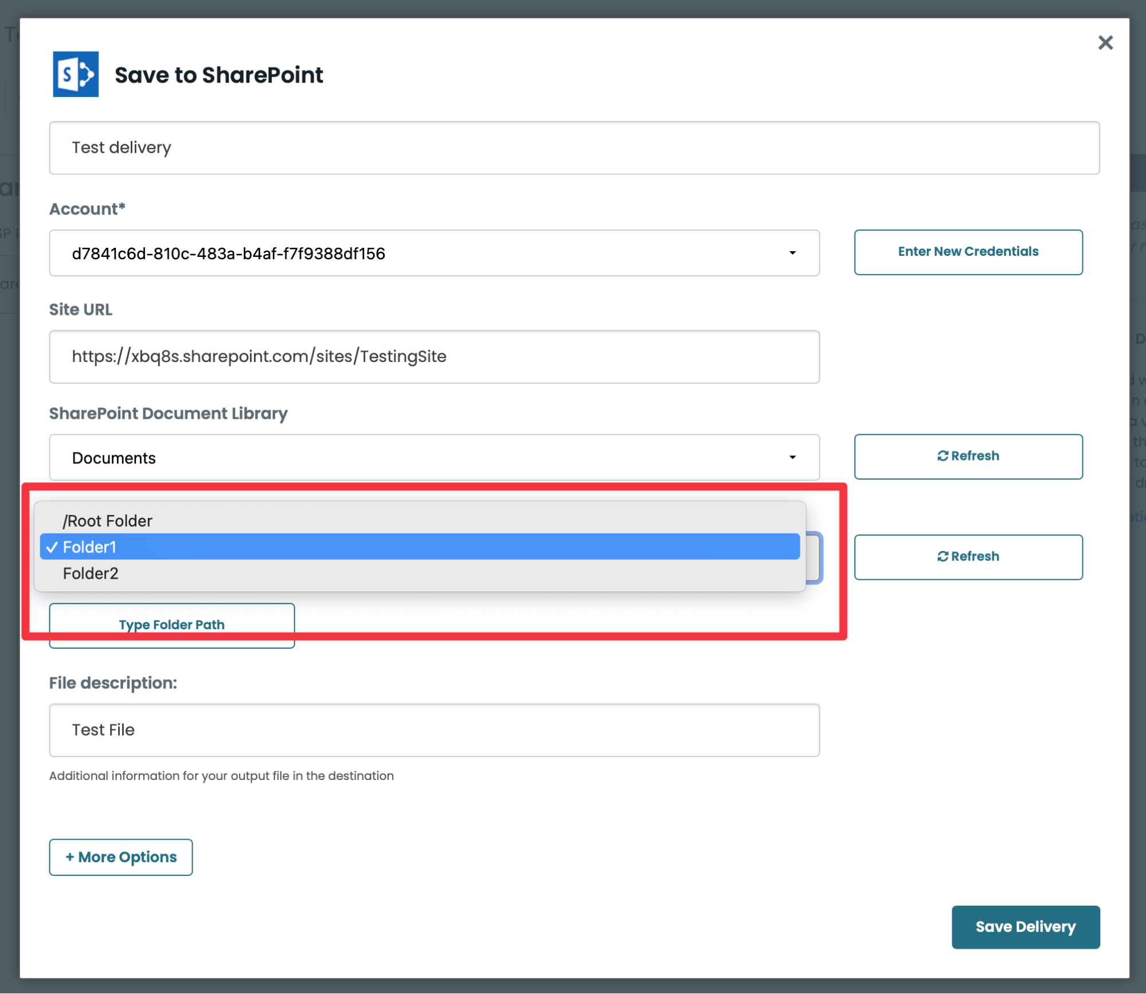Open the Account dropdown
Viewport: 1146px width, 994px height.
(433, 253)
